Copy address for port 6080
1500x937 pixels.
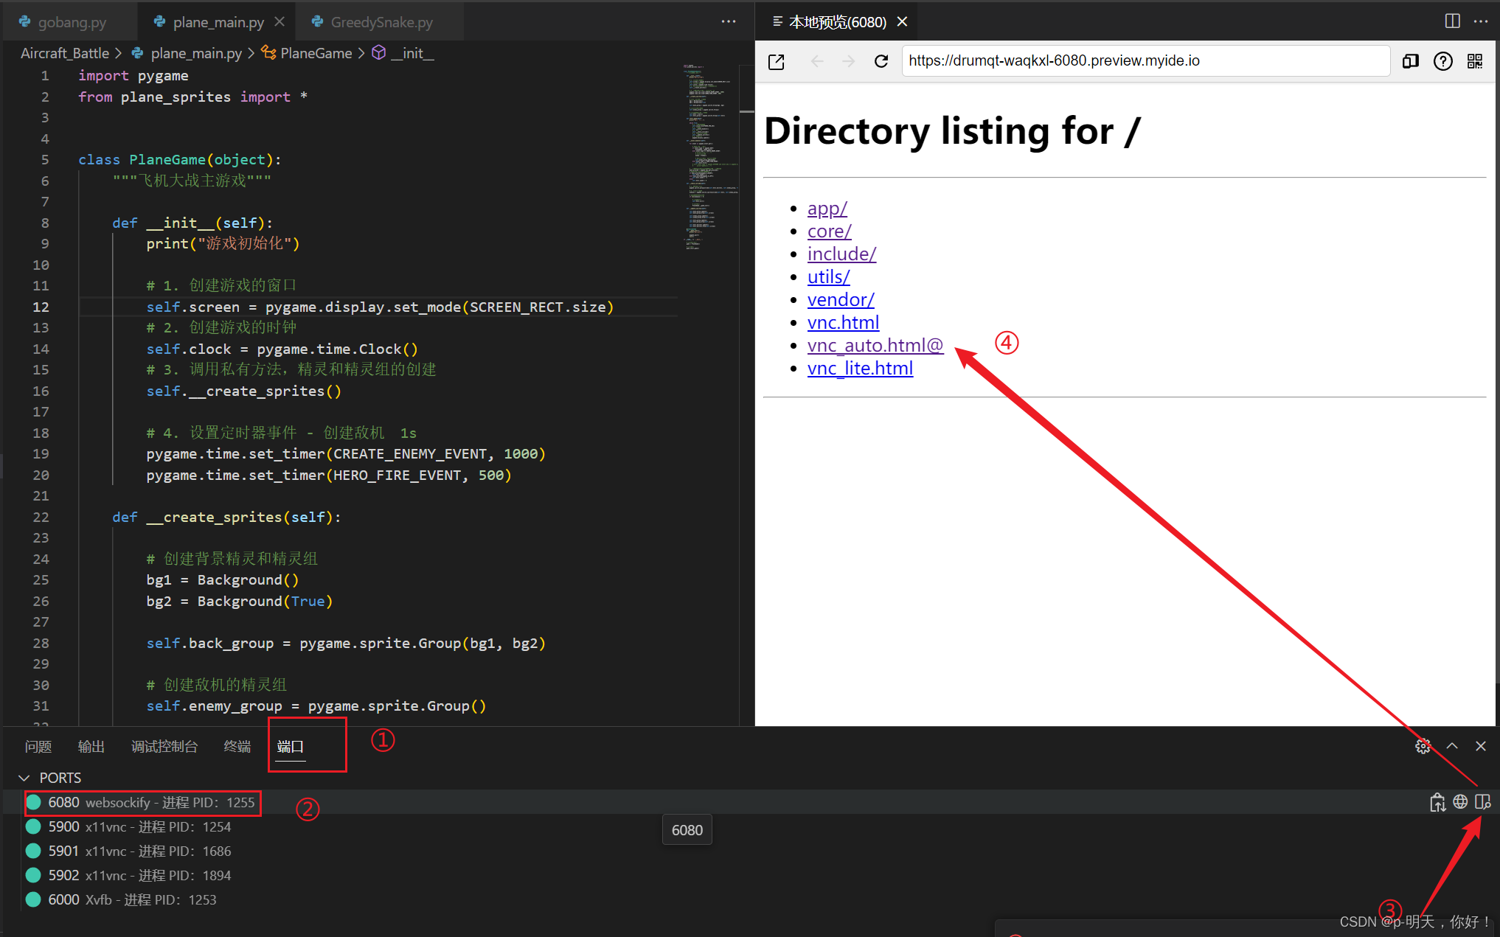1437,802
